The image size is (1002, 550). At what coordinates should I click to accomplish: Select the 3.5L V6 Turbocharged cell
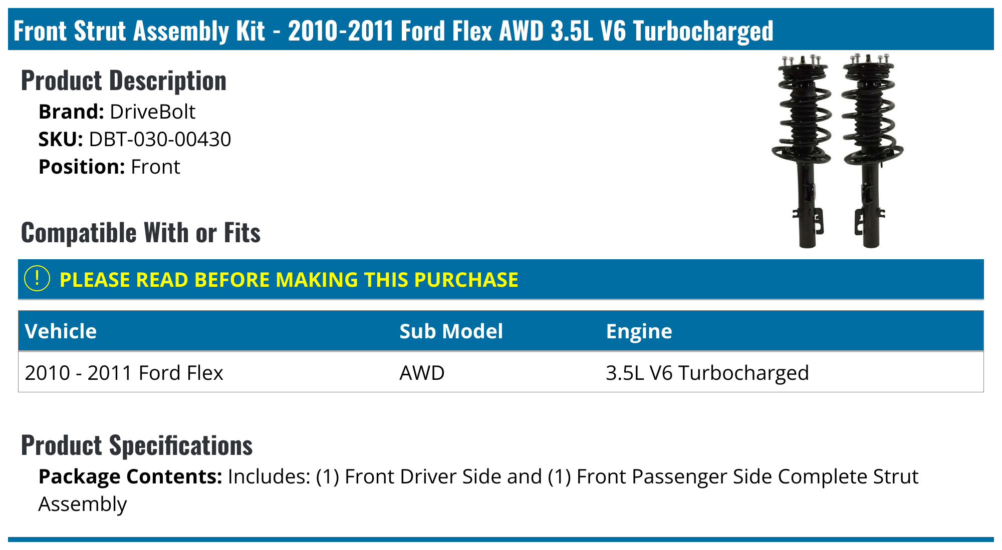(x=707, y=373)
